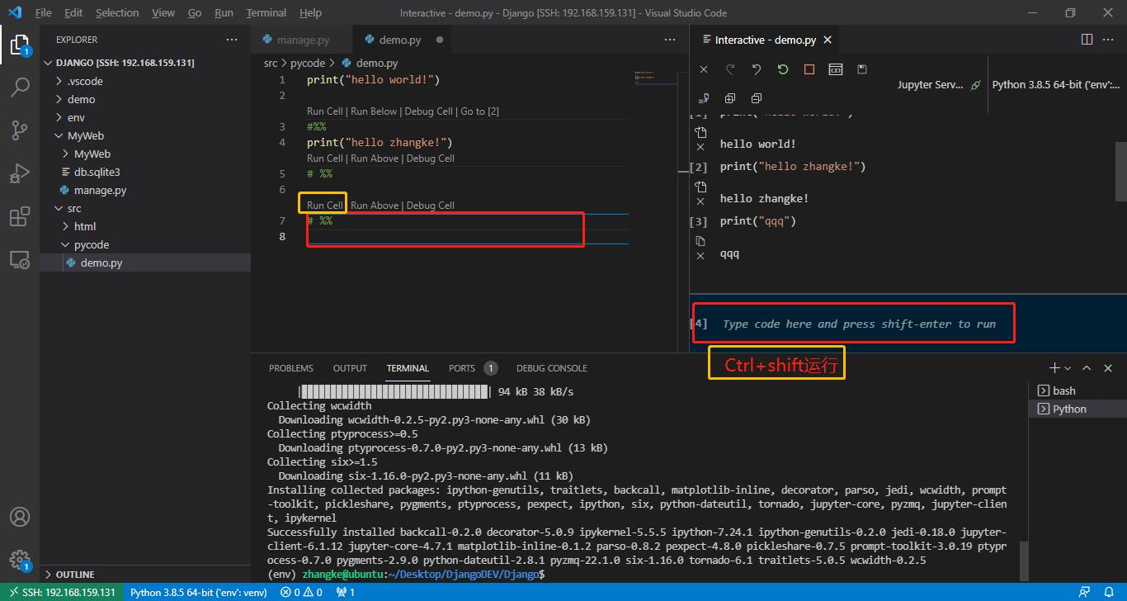Open the Manage gear menu
The image size is (1127, 601).
tap(20, 561)
